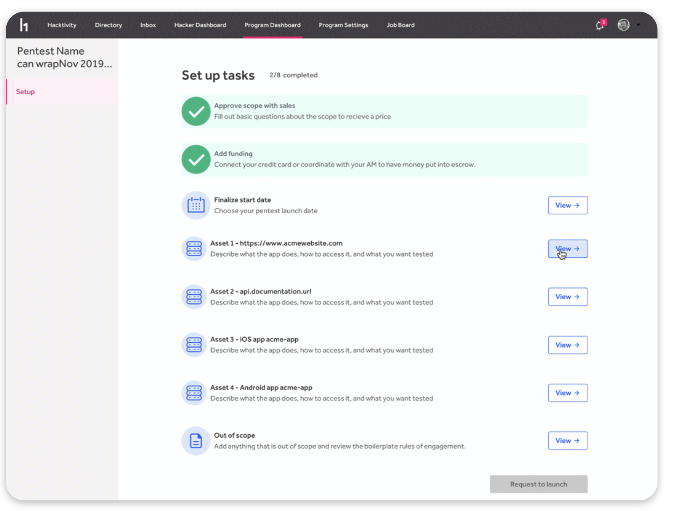Click the document icon for Out of scope
The width and height of the screenshot is (674, 511).
196,440
